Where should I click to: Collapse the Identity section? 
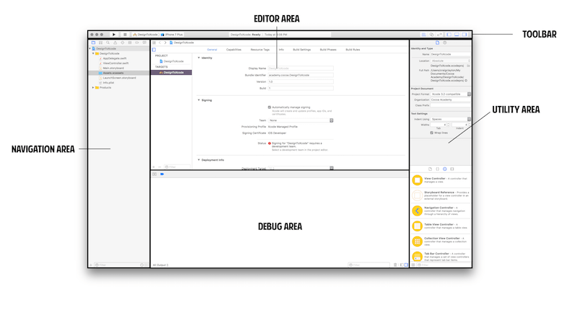tap(199, 58)
